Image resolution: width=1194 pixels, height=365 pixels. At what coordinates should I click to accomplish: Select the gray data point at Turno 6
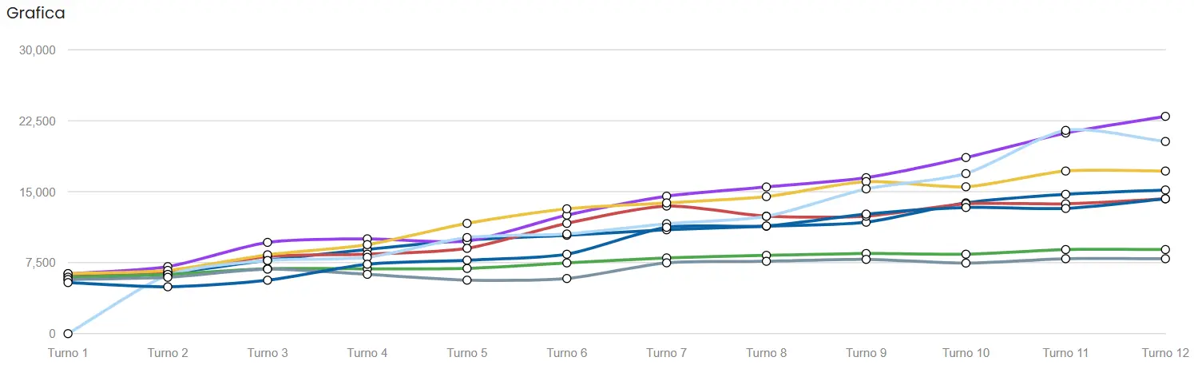point(567,279)
